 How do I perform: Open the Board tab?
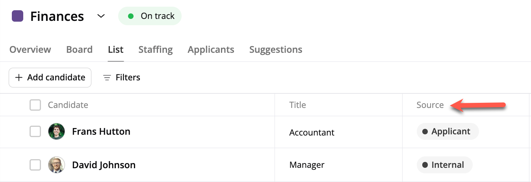(79, 50)
